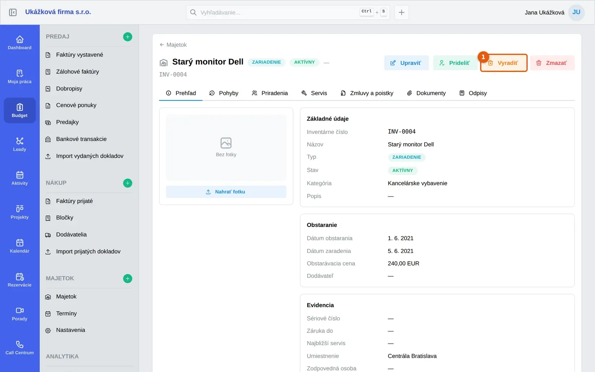This screenshot has height=372, width=595.
Task: Open Kalendár module
Action: pyautogui.click(x=20, y=246)
